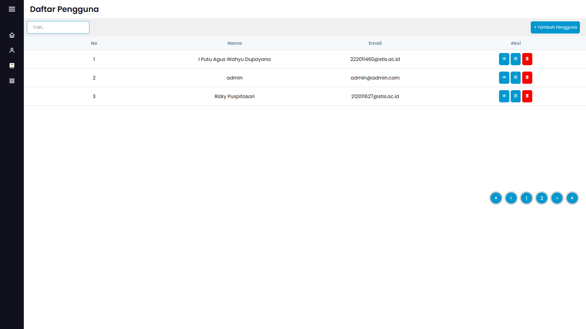Viewport: 586px width, 329px height.
Task: Edit Rizky Puspitasari's record
Action: coord(515,96)
